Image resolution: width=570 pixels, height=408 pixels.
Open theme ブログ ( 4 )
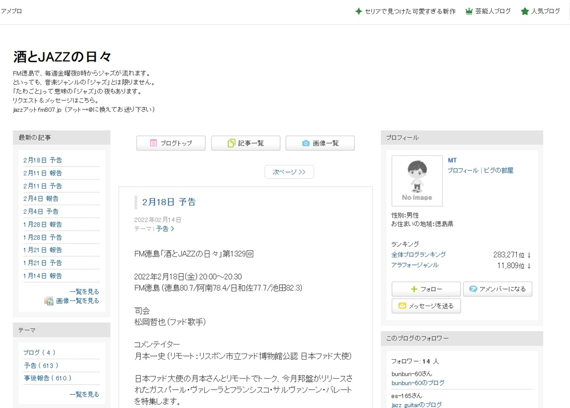(x=39, y=353)
